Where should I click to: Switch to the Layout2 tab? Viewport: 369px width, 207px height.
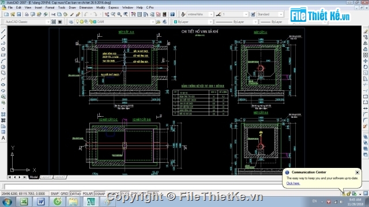[x=59, y=177]
